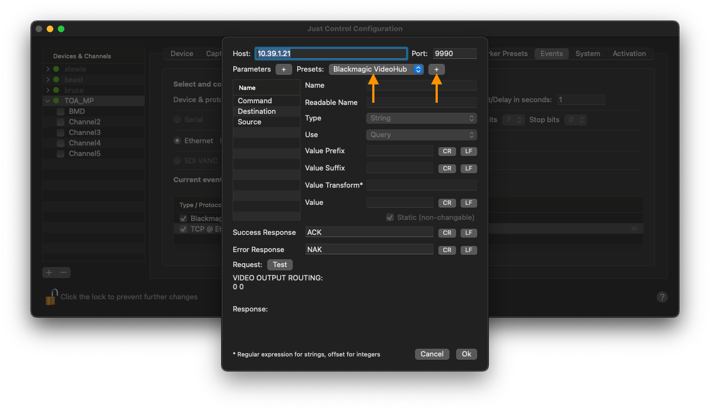
Task: Click the Success Response field containing ACK
Action: 369,233
